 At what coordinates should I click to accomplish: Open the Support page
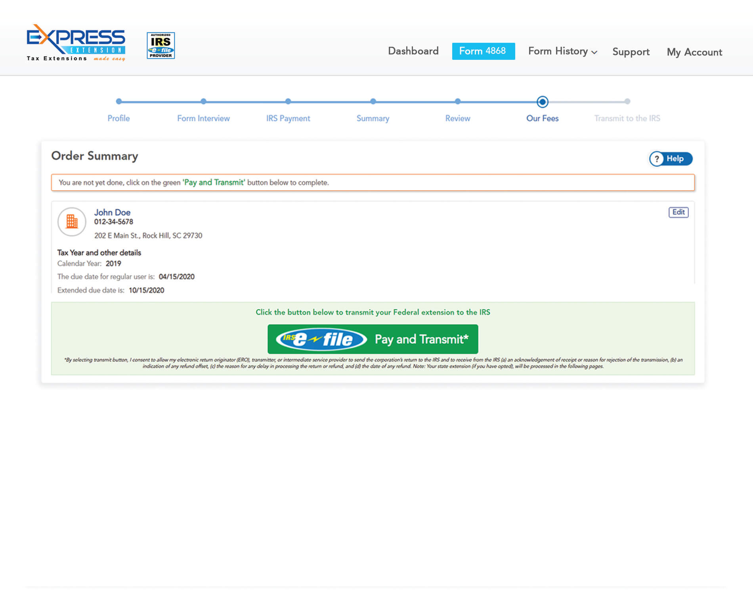[x=631, y=52]
